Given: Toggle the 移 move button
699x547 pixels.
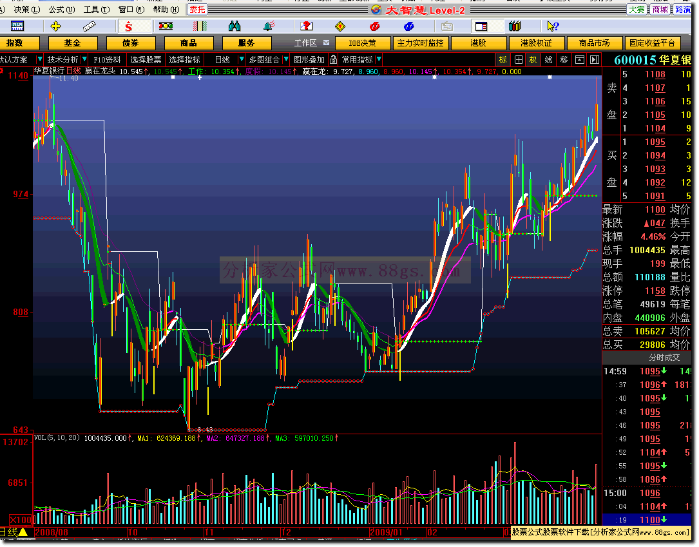Looking at the screenshot, I should tap(564, 60).
